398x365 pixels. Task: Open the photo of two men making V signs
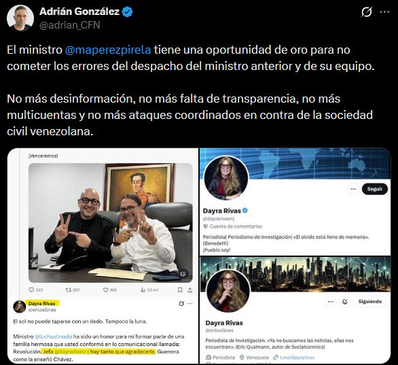pyautogui.click(x=111, y=223)
